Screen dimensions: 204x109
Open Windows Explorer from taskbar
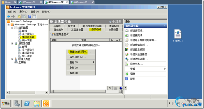[37, 103]
